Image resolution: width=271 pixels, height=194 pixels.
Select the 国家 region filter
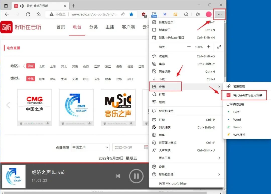[x=31, y=66]
